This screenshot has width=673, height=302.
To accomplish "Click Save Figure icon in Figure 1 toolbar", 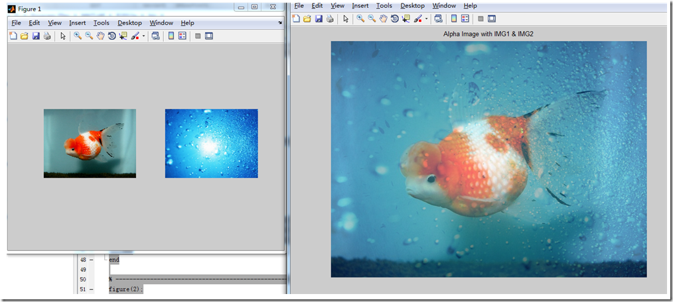I will pos(36,36).
